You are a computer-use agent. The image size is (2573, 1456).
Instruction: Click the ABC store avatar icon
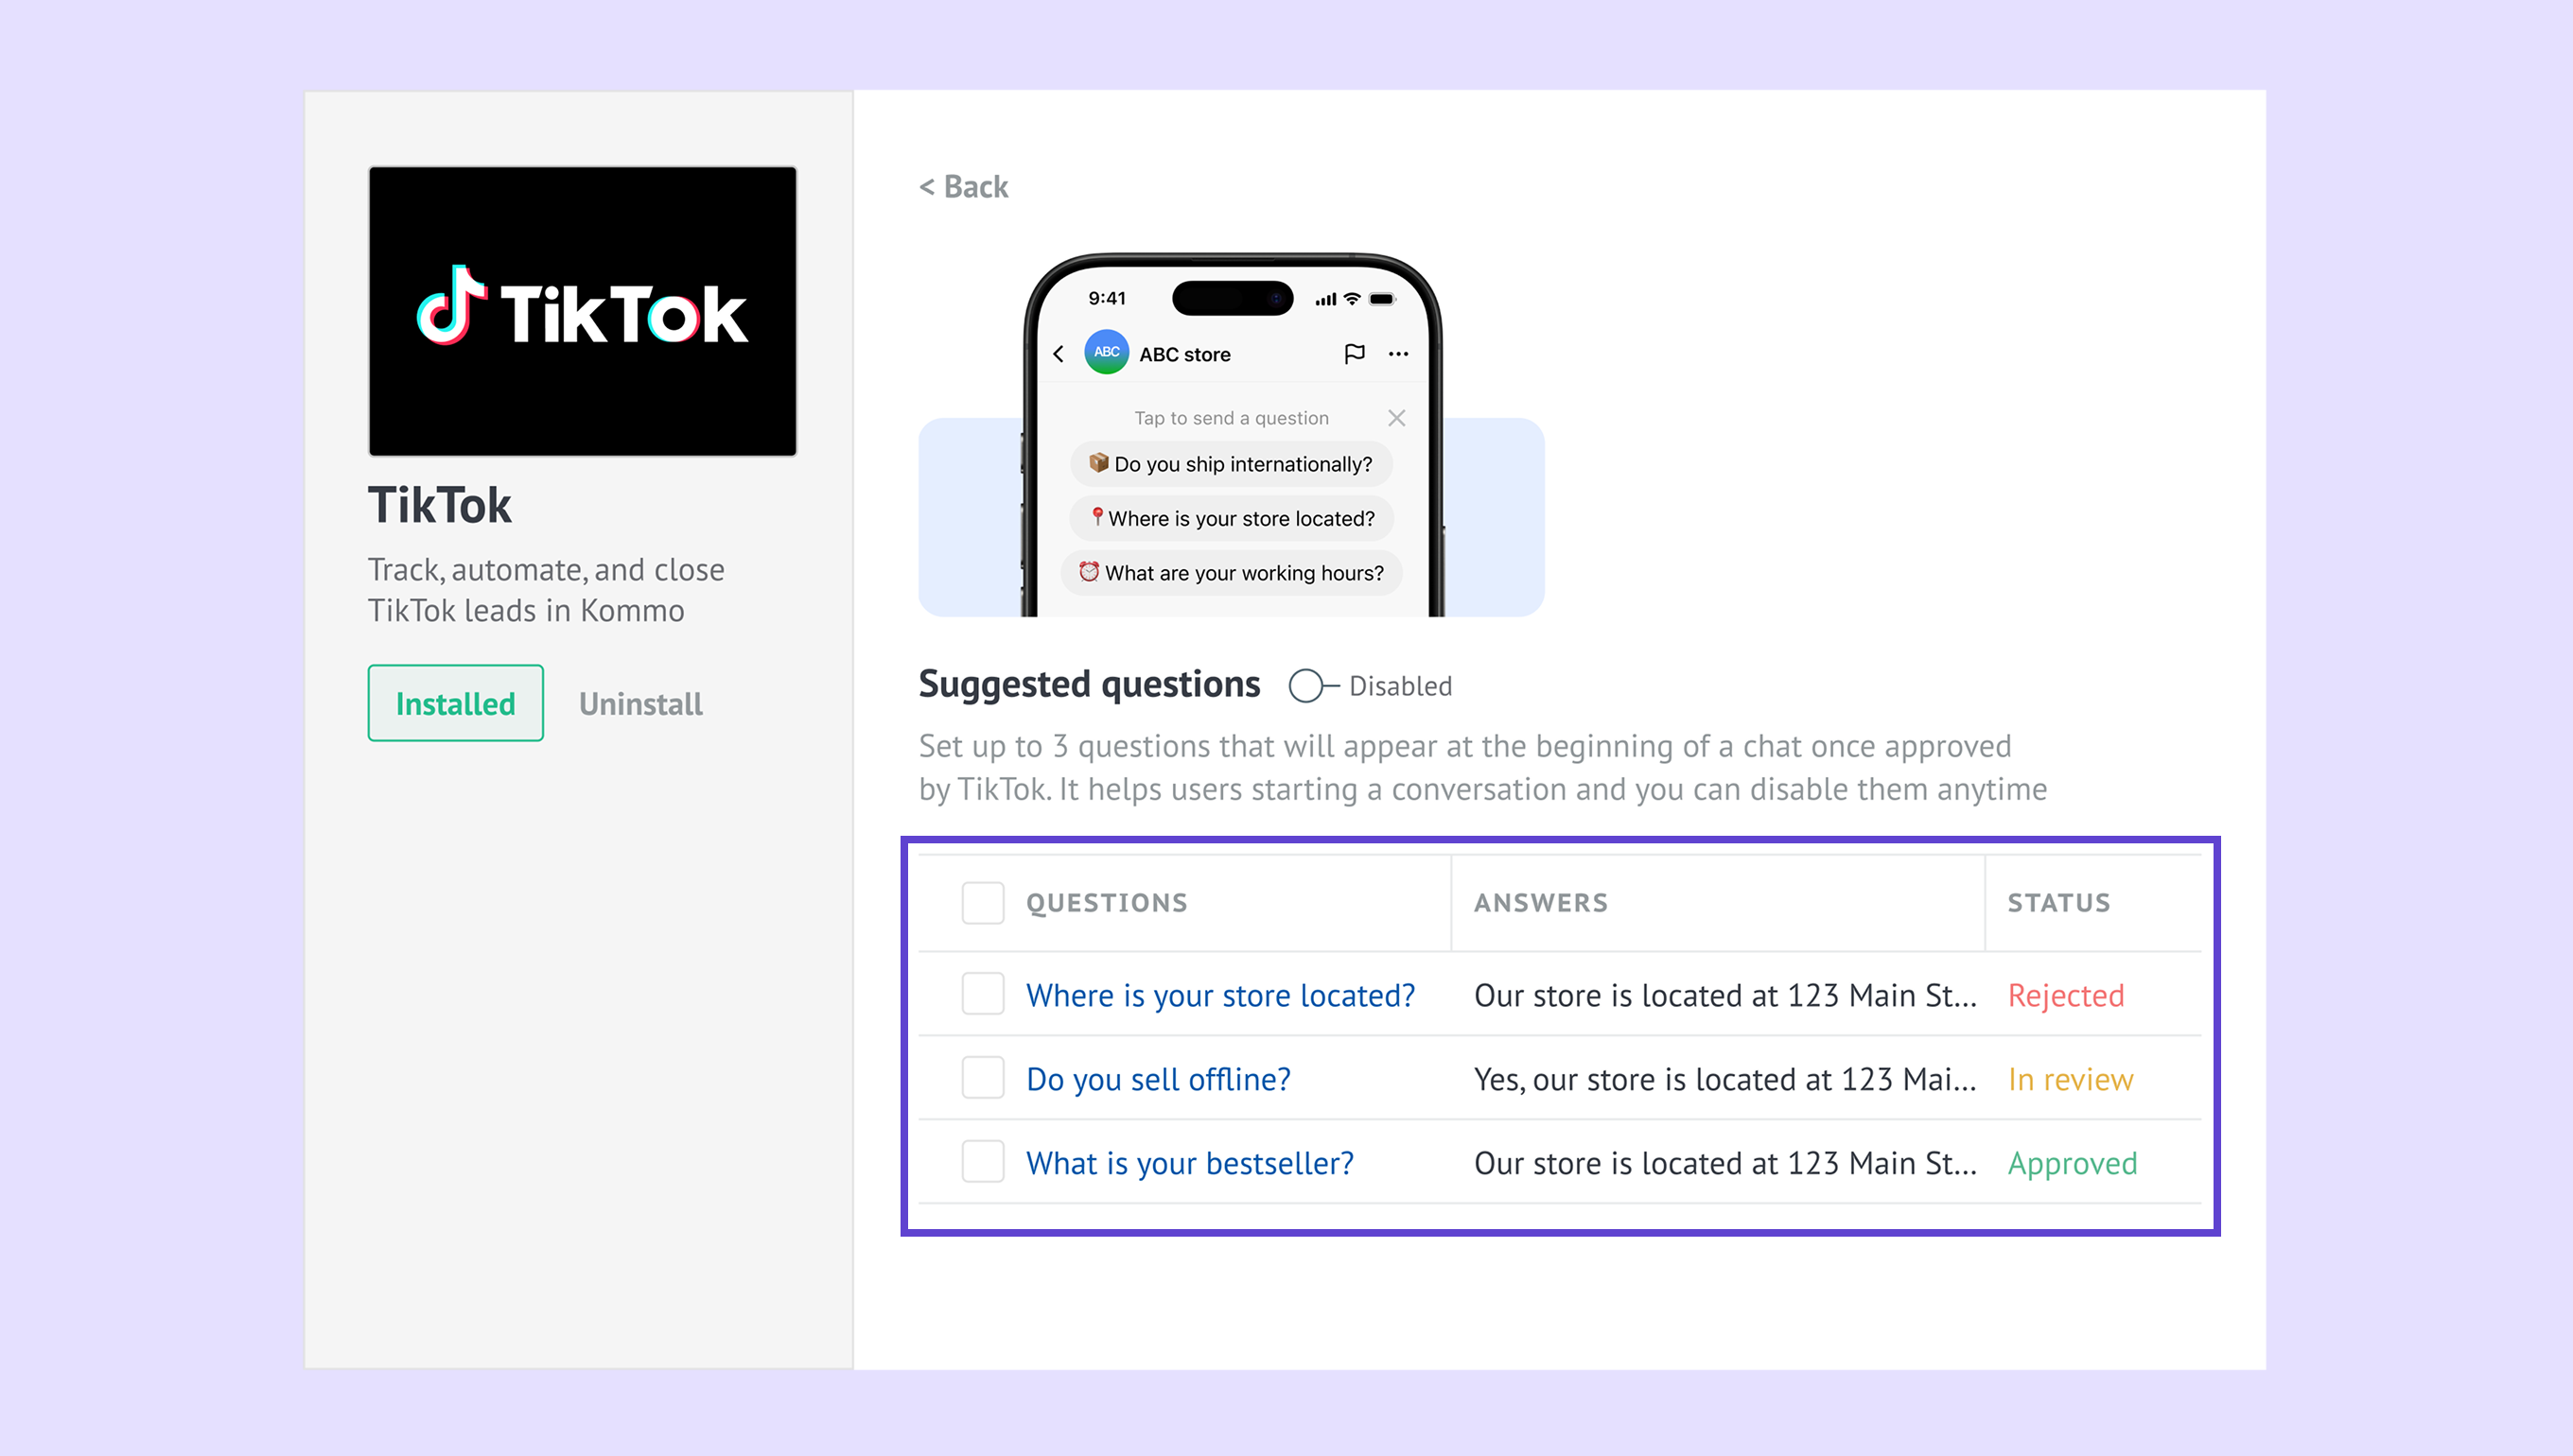pyautogui.click(x=1107, y=352)
